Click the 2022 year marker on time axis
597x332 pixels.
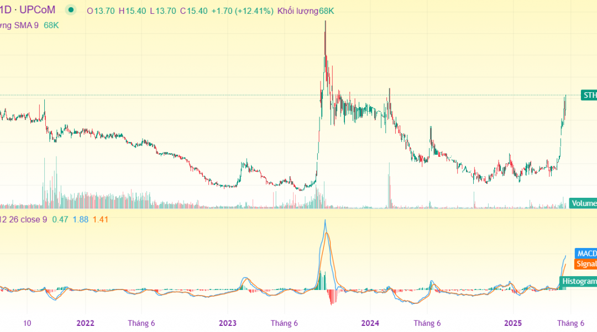tap(85, 323)
